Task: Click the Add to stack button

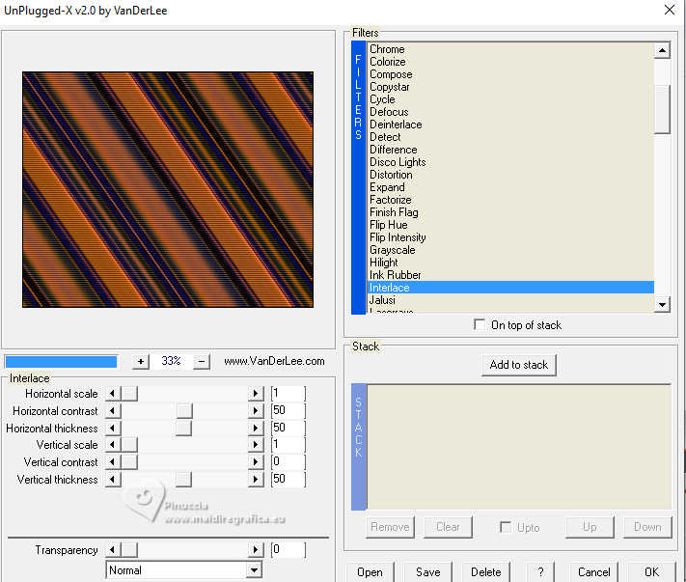Action: (x=519, y=365)
